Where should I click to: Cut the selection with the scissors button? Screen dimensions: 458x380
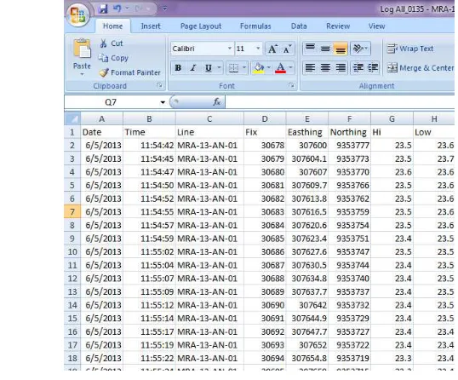click(111, 43)
